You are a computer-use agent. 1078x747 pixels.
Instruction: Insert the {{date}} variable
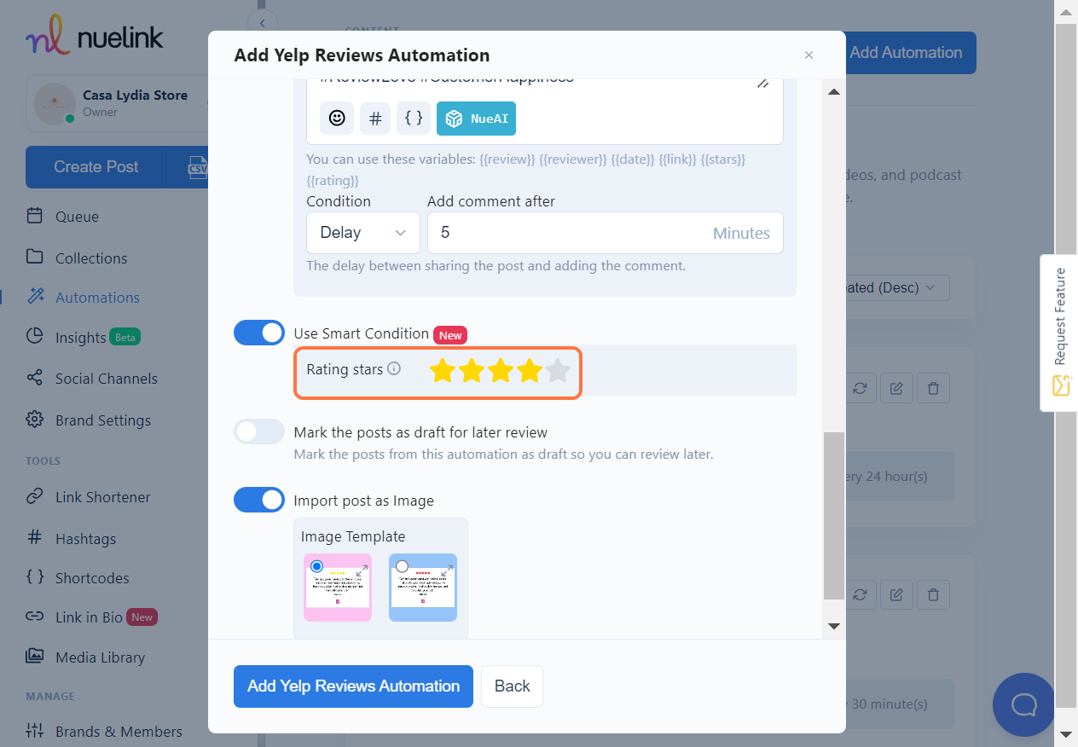(x=634, y=159)
